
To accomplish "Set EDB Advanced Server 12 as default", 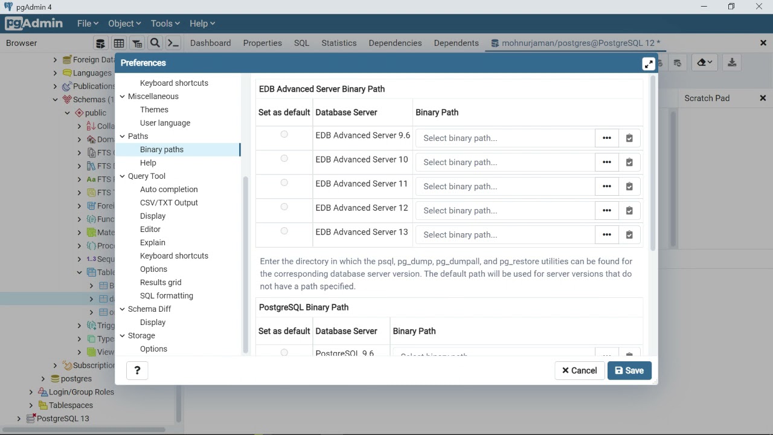I will point(284,207).
